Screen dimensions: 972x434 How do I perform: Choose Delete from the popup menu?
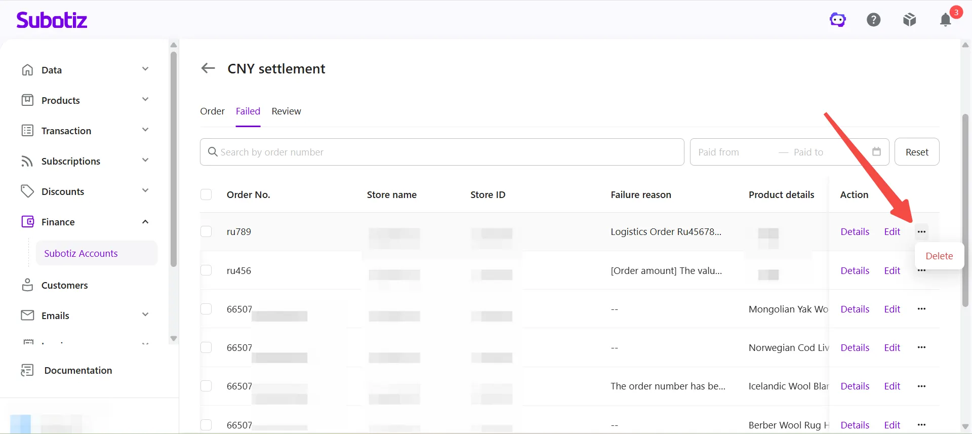pyautogui.click(x=939, y=256)
